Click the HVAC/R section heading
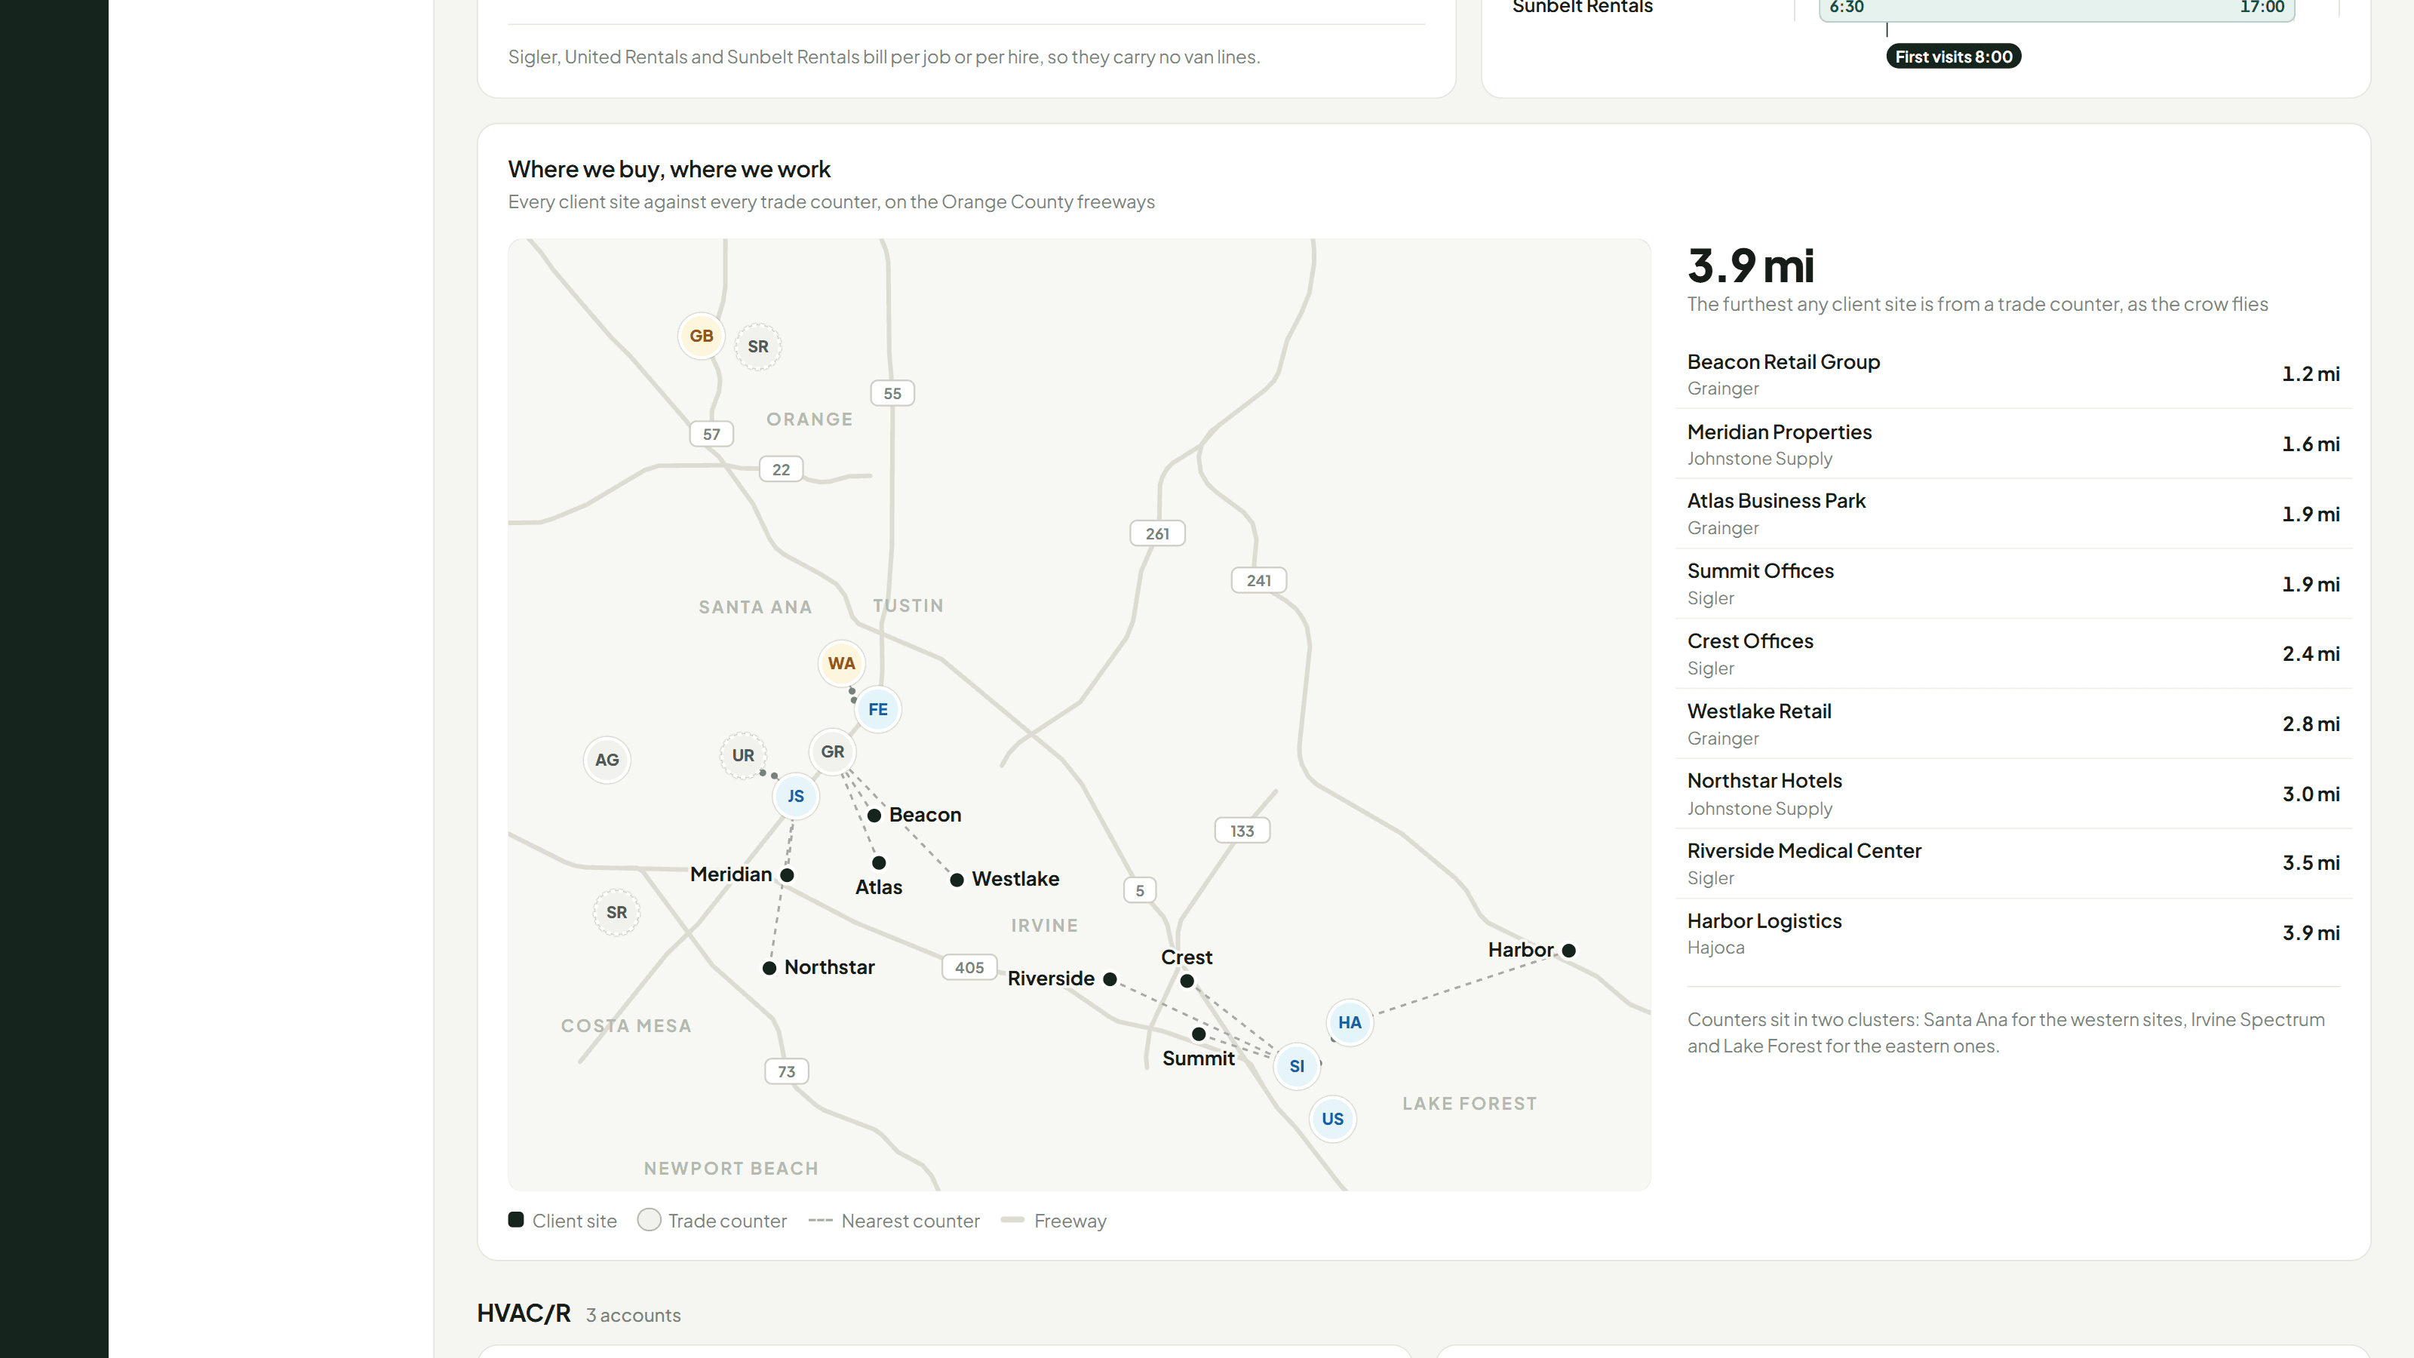This screenshot has width=2414, height=1358. [524, 1313]
